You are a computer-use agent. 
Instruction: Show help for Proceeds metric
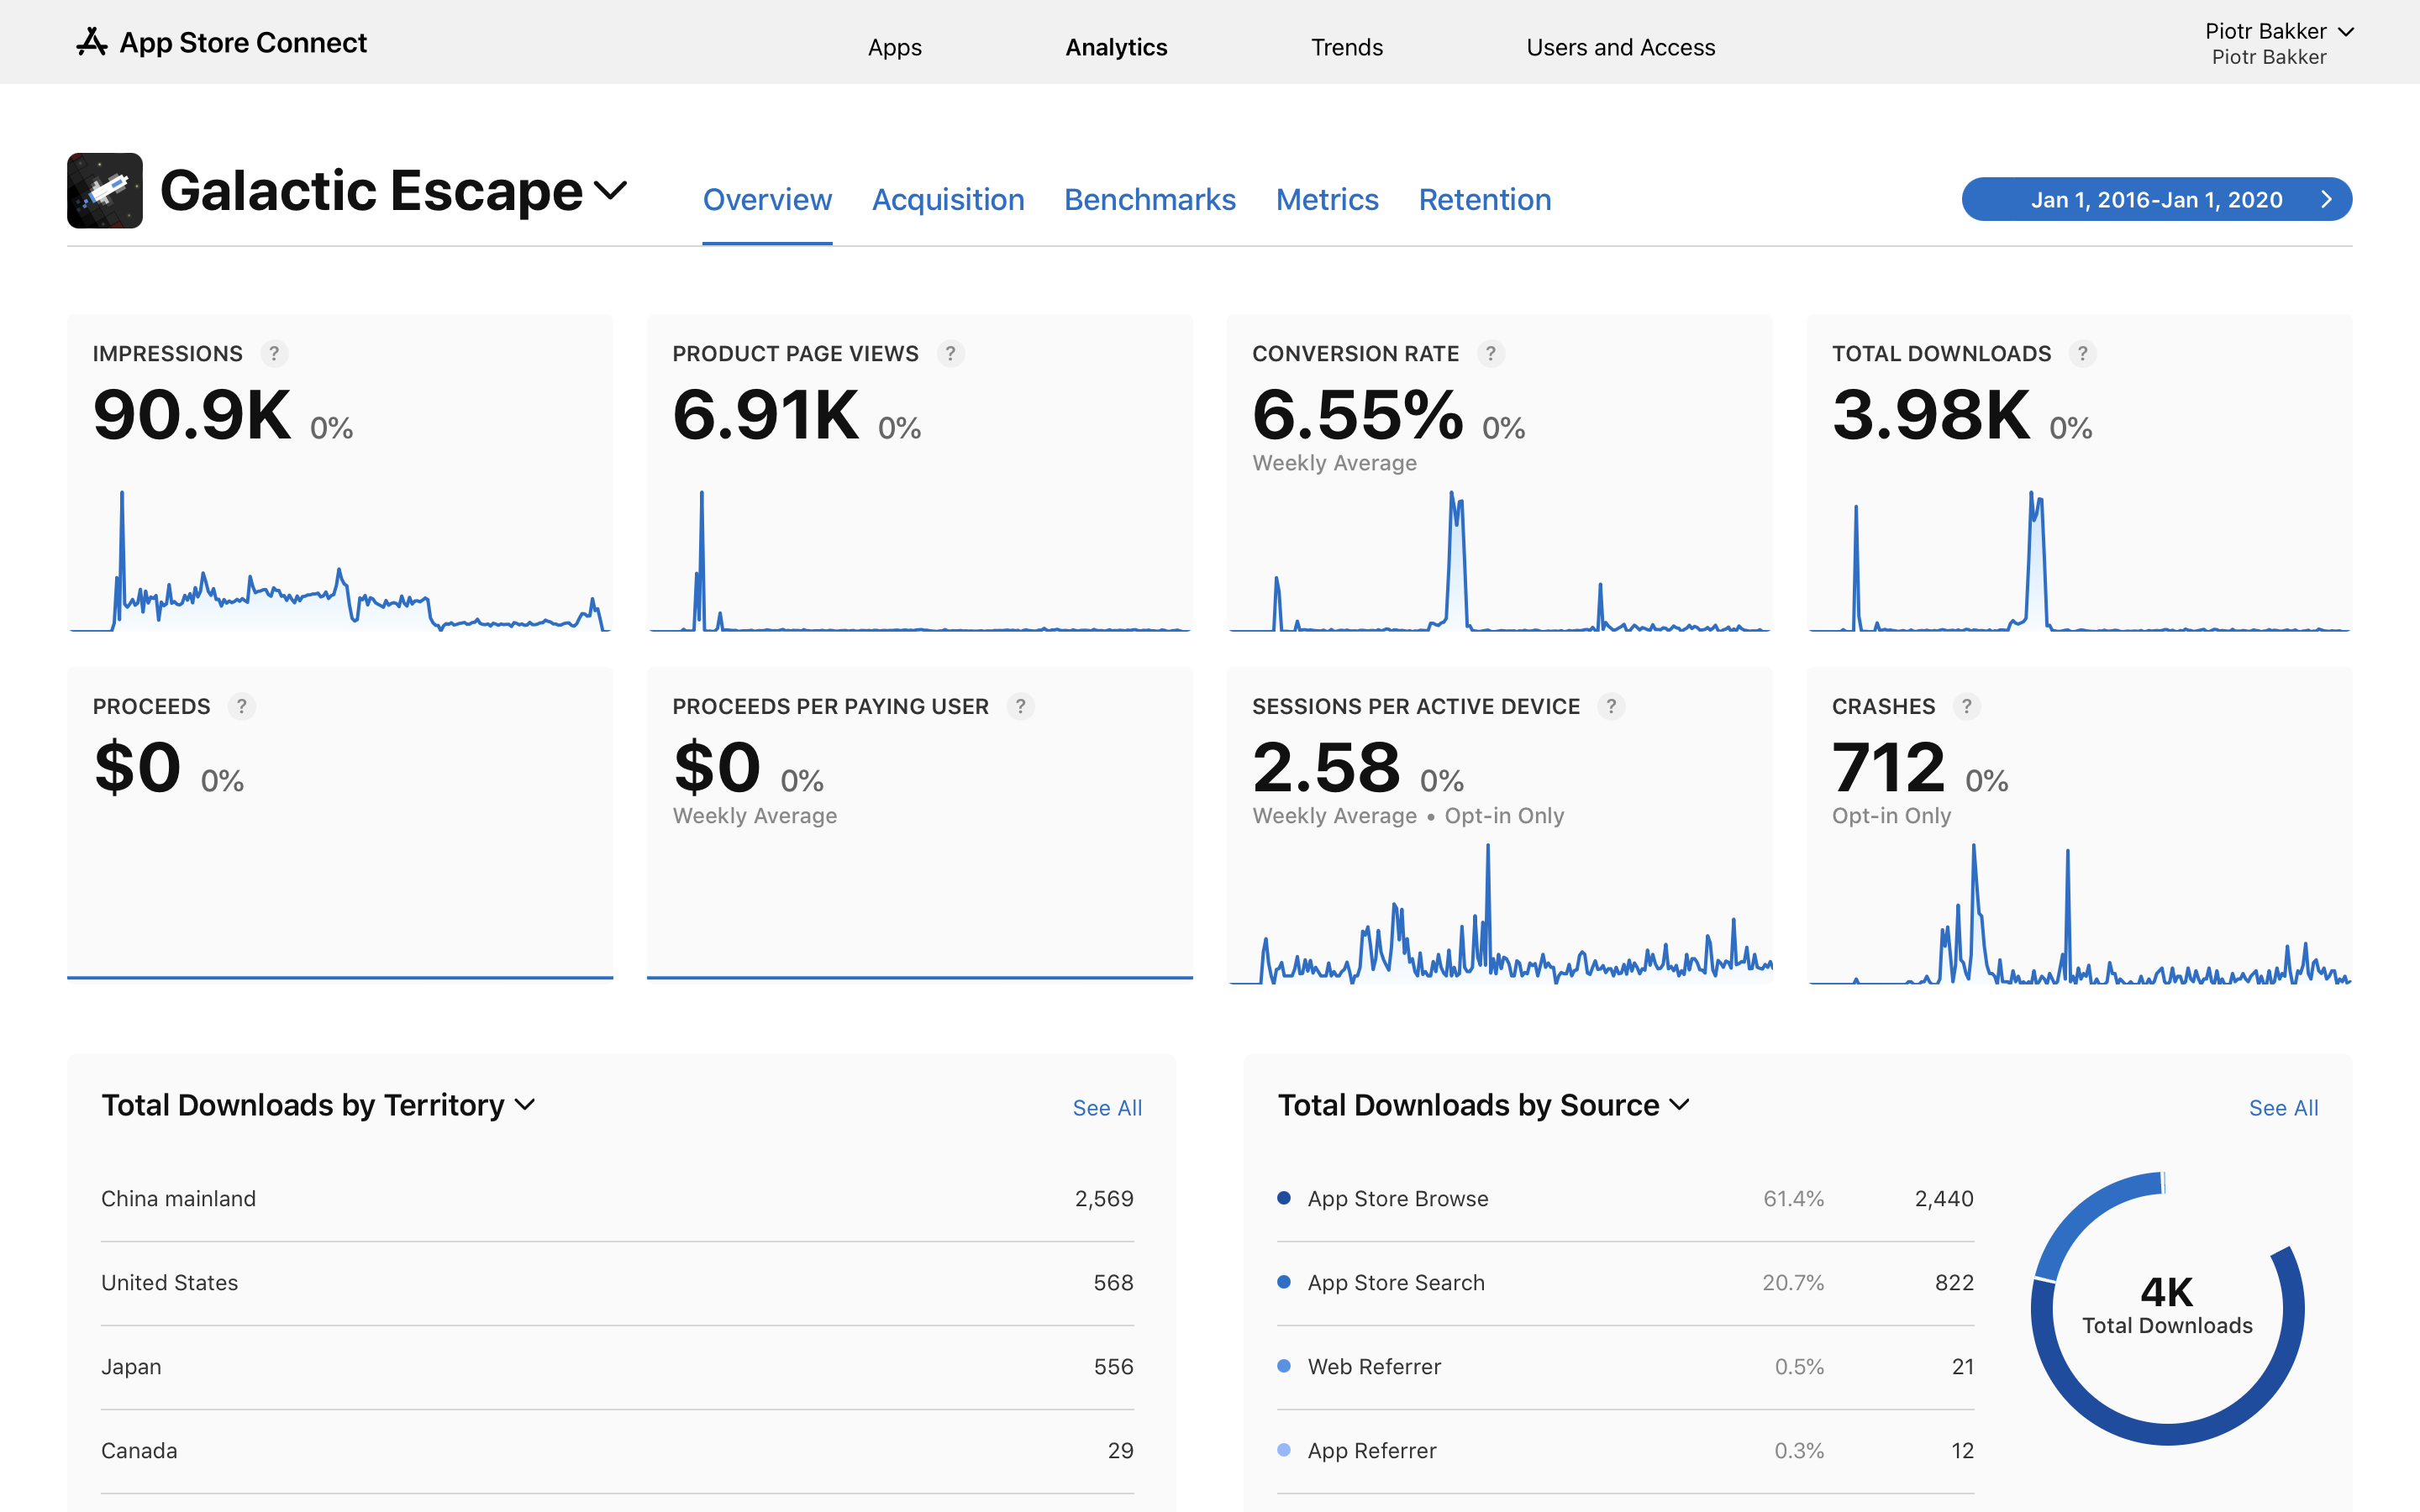[242, 706]
